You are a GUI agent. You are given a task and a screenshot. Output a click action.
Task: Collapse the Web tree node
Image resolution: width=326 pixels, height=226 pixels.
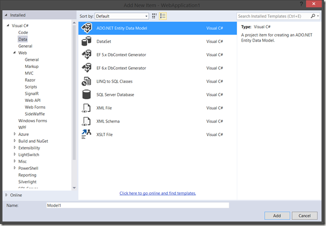click(x=14, y=53)
